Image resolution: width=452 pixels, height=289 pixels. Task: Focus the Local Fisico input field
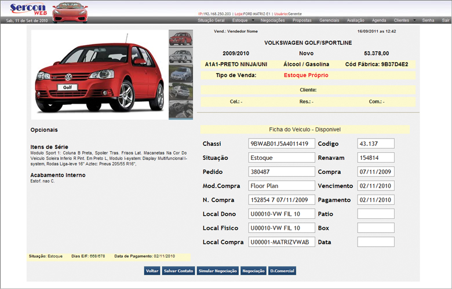[282, 228]
